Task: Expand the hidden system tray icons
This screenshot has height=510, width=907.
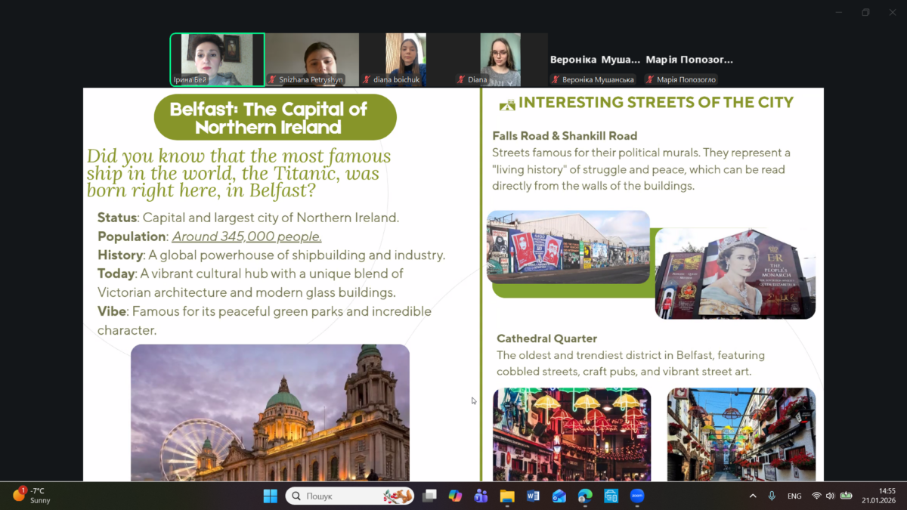Action: tap(753, 496)
